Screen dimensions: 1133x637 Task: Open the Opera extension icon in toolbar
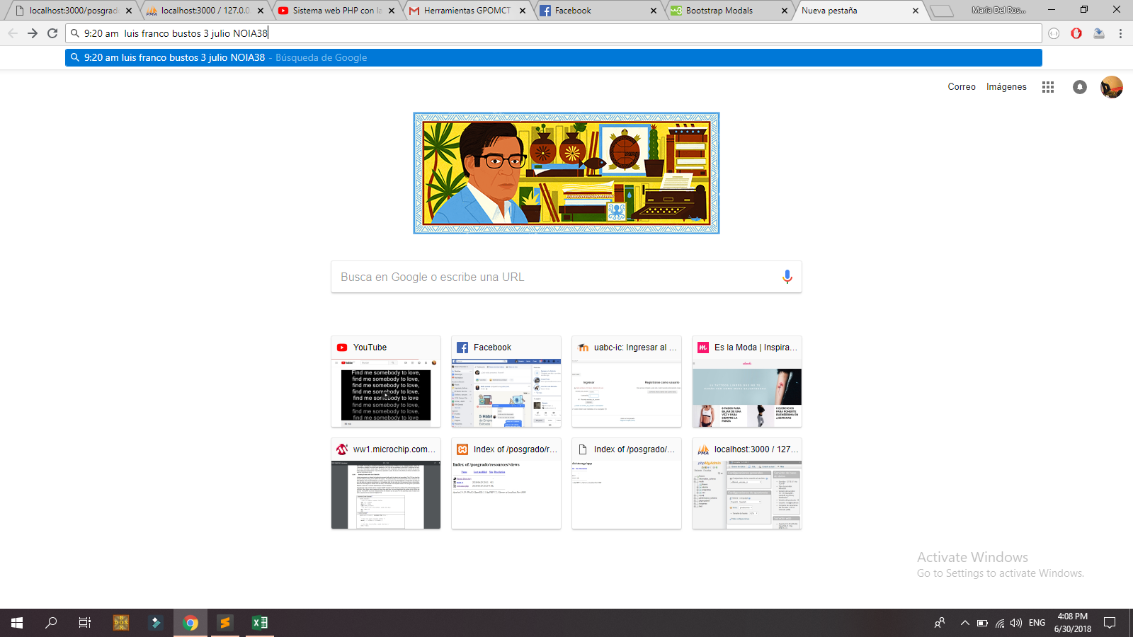[x=1076, y=33]
